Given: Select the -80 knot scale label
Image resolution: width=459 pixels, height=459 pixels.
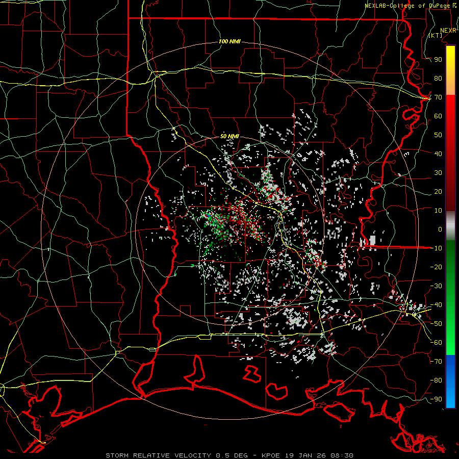Looking at the screenshot, I should pos(436,380).
